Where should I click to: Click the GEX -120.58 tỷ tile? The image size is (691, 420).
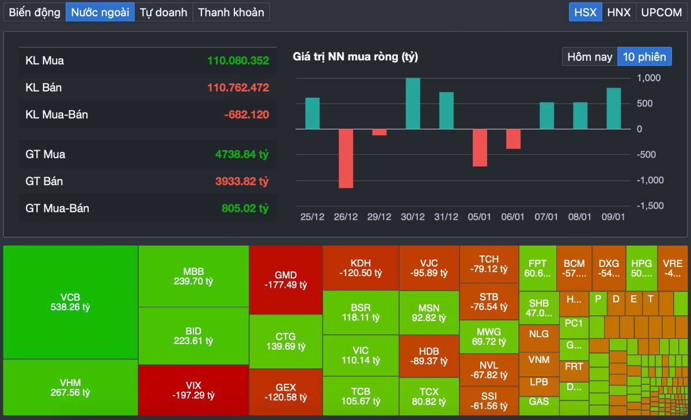click(x=286, y=392)
